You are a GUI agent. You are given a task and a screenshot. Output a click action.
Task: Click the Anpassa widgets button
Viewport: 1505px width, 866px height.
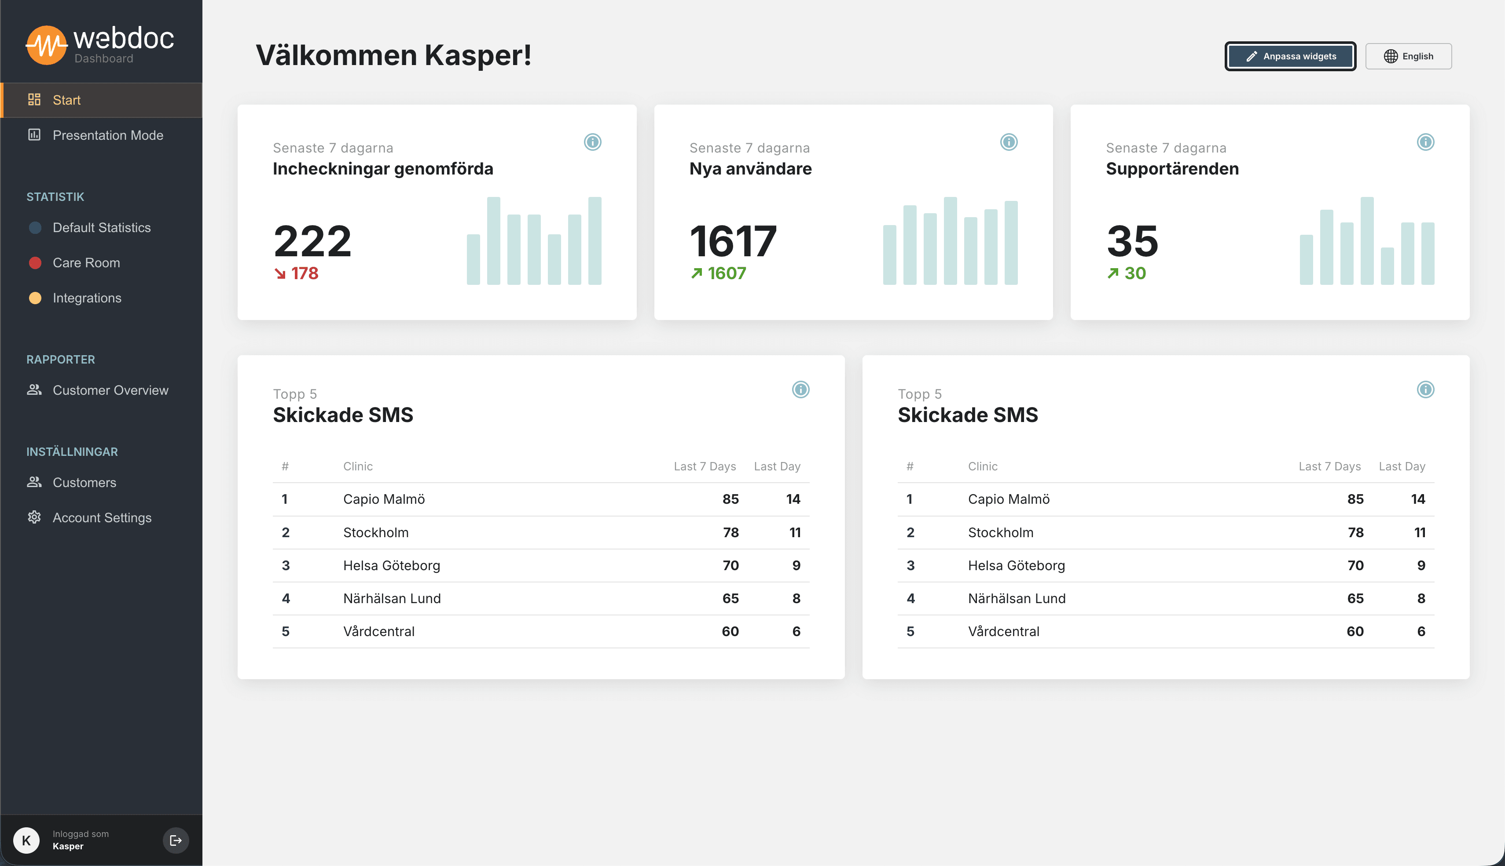pos(1290,56)
